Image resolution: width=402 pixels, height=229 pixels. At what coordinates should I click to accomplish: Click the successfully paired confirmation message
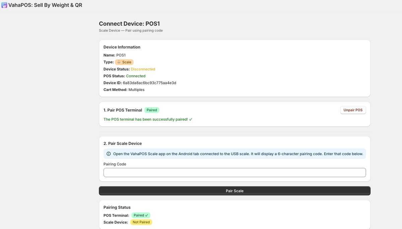[x=148, y=119]
